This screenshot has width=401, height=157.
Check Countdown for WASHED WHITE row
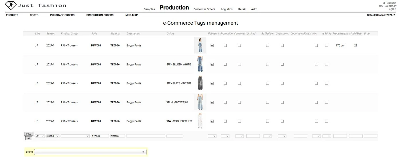pyautogui.click(x=282, y=121)
